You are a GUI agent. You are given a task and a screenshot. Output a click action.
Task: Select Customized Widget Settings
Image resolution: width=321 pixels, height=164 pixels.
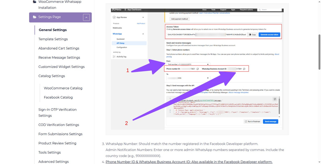pos(61,67)
